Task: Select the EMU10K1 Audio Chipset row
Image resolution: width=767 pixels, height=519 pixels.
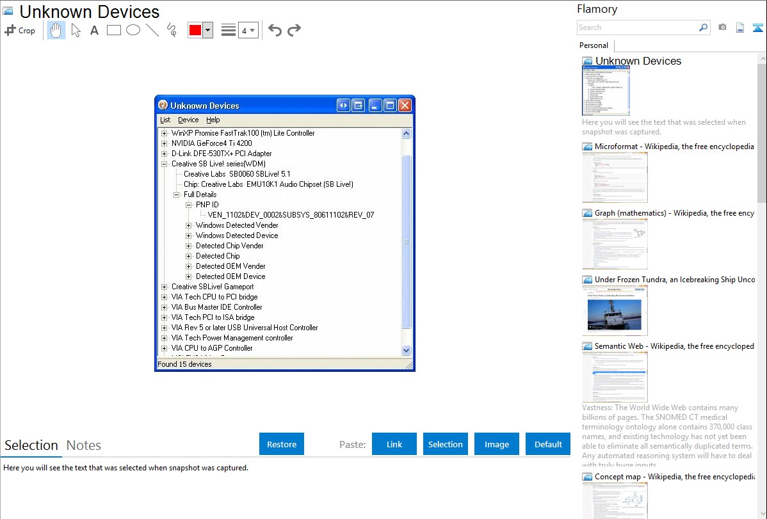Action: coord(268,184)
